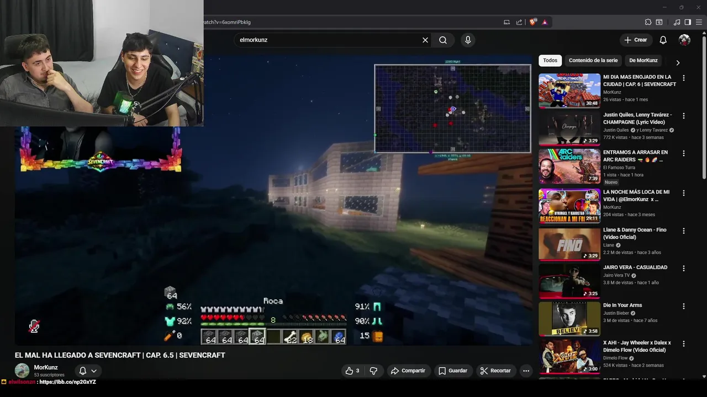Click the browser window search icon

[659, 22]
